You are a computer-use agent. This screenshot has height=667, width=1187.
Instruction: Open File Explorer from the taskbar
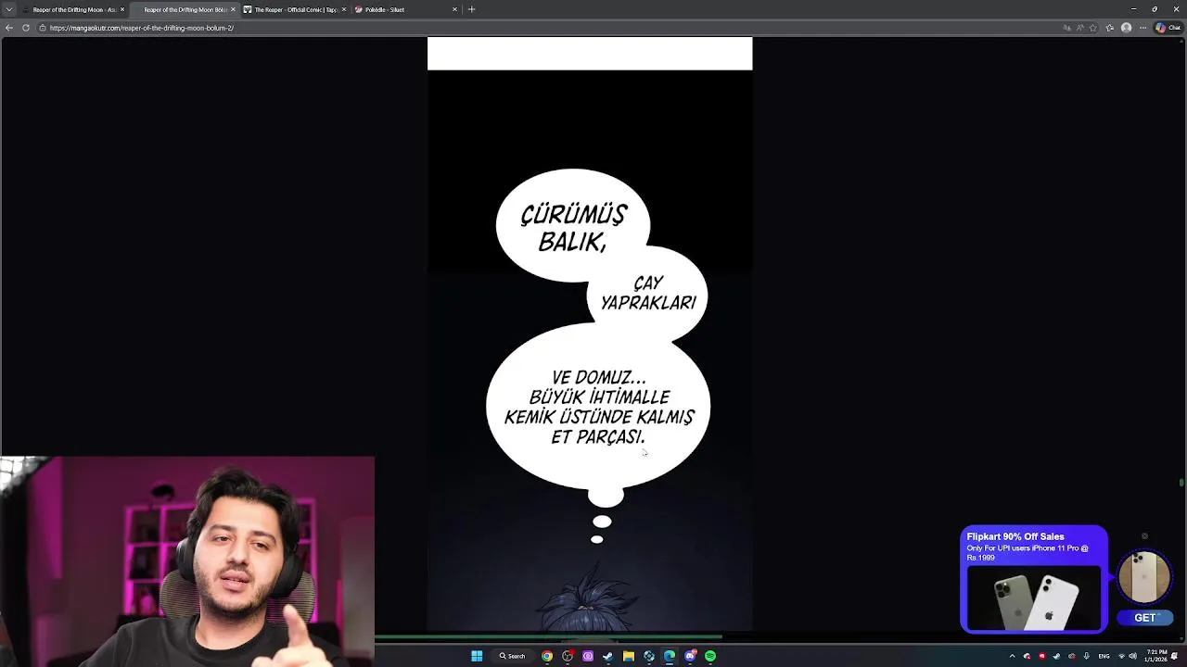tap(629, 656)
